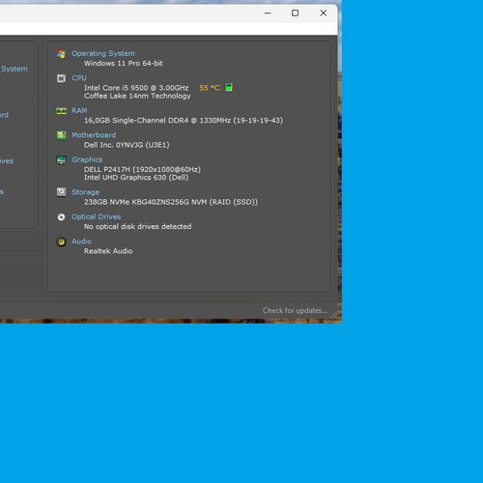The height and width of the screenshot is (483, 483).
Task: Maximize the Speccy window
Action: click(x=295, y=13)
